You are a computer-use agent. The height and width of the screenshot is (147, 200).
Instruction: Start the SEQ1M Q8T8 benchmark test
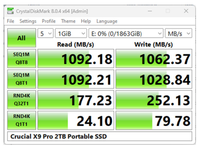pos(21,58)
